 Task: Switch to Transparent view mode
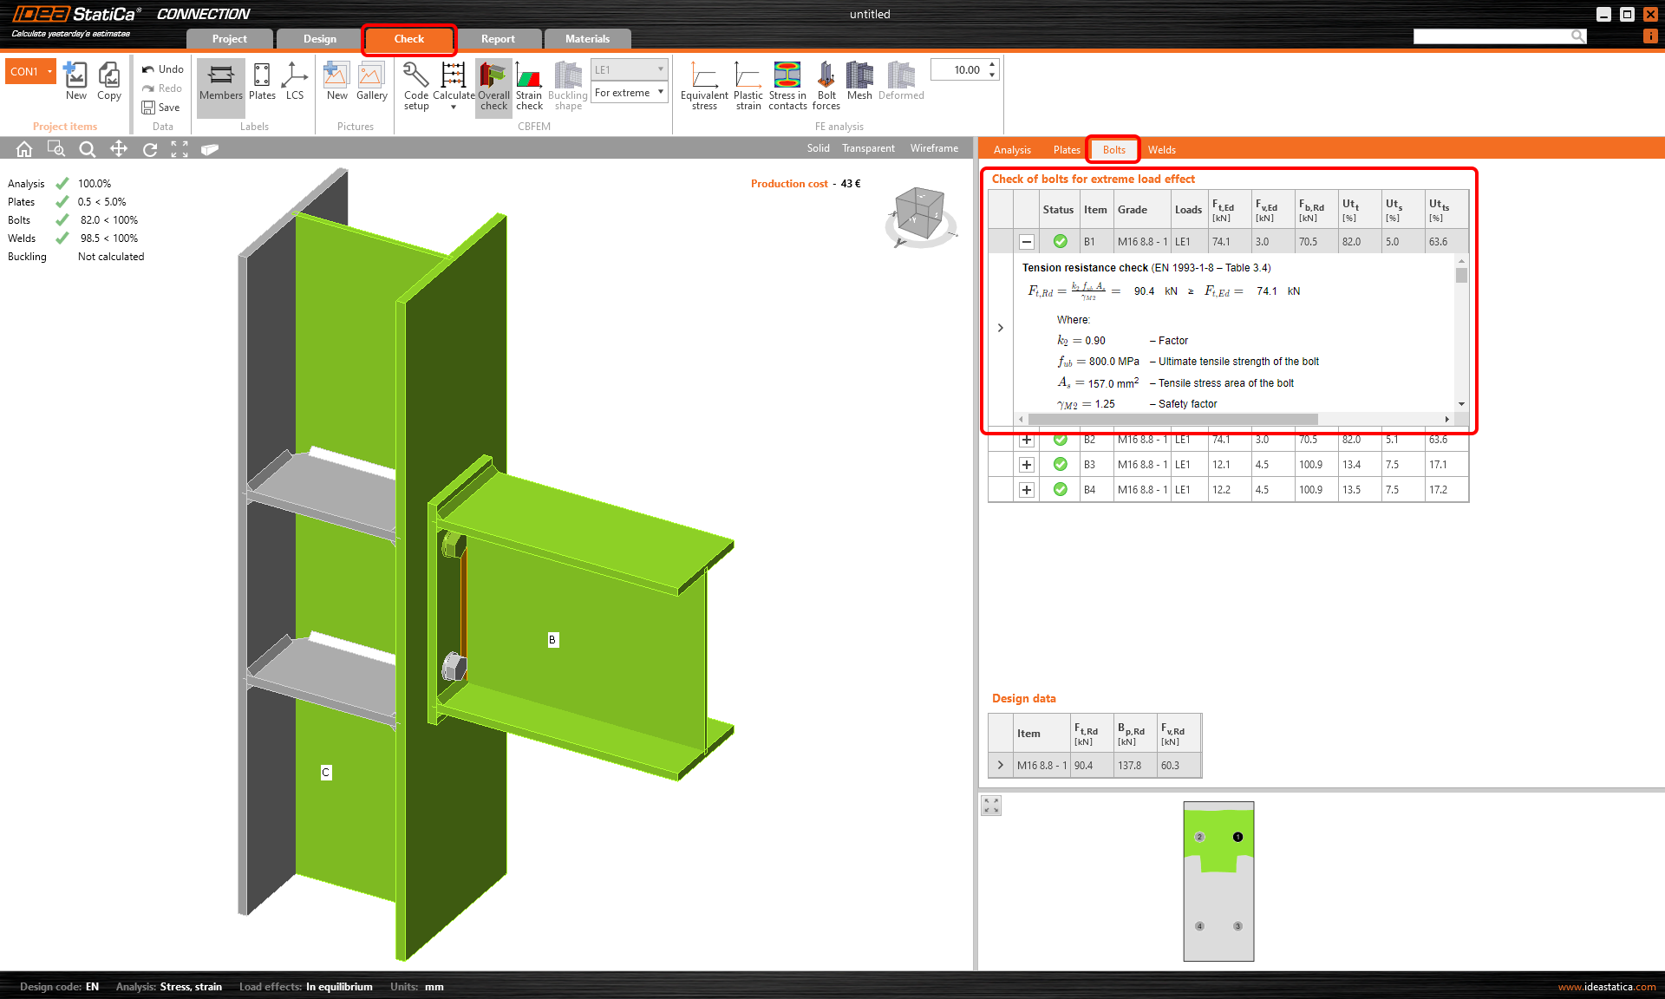click(x=867, y=148)
